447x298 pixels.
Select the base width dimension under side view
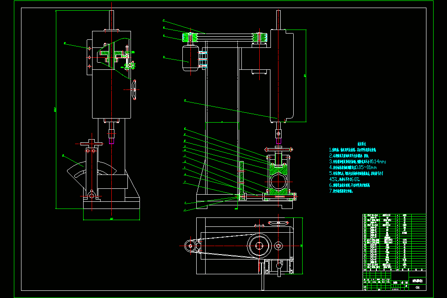111,220
